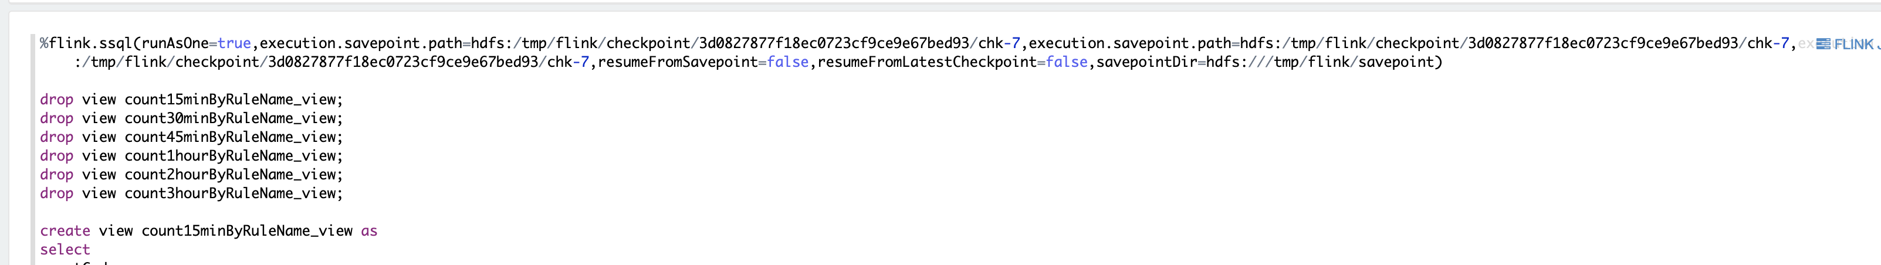Click the true value after runAsOne
1881x265 pixels.
pos(235,43)
